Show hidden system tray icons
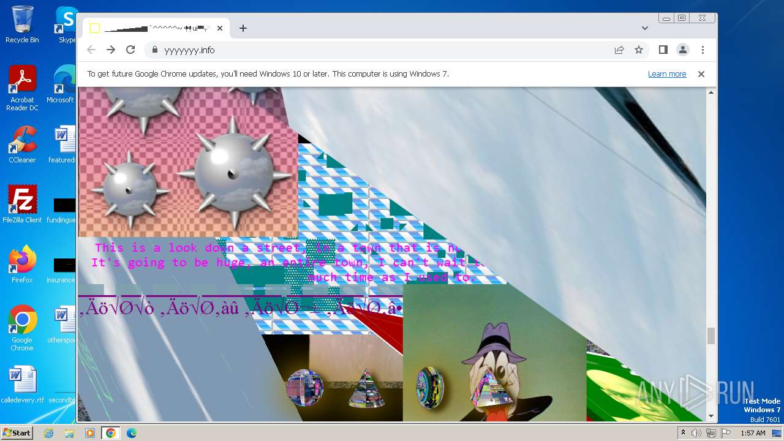 (684, 433)
